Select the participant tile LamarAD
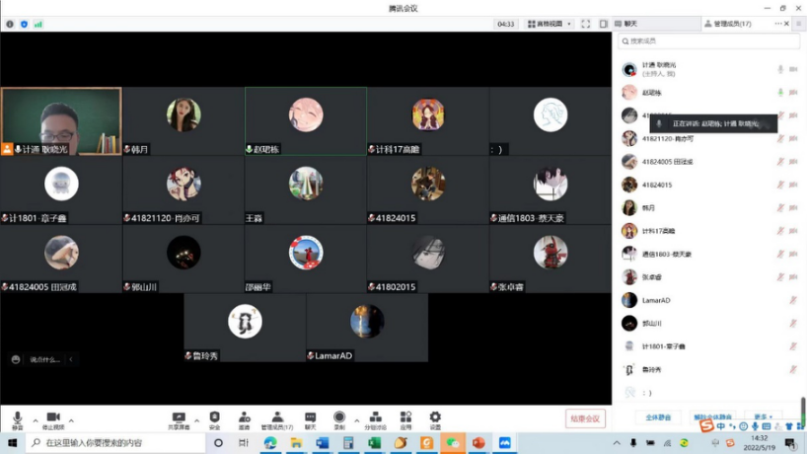807x454 pixels. [367, 328]
